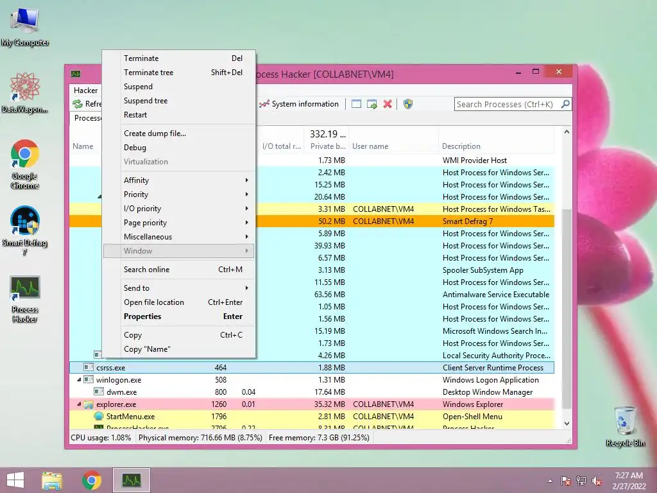Screen dimensions: 657x493
Task: Click the Find window and thread icon
Action: point(371,104)
